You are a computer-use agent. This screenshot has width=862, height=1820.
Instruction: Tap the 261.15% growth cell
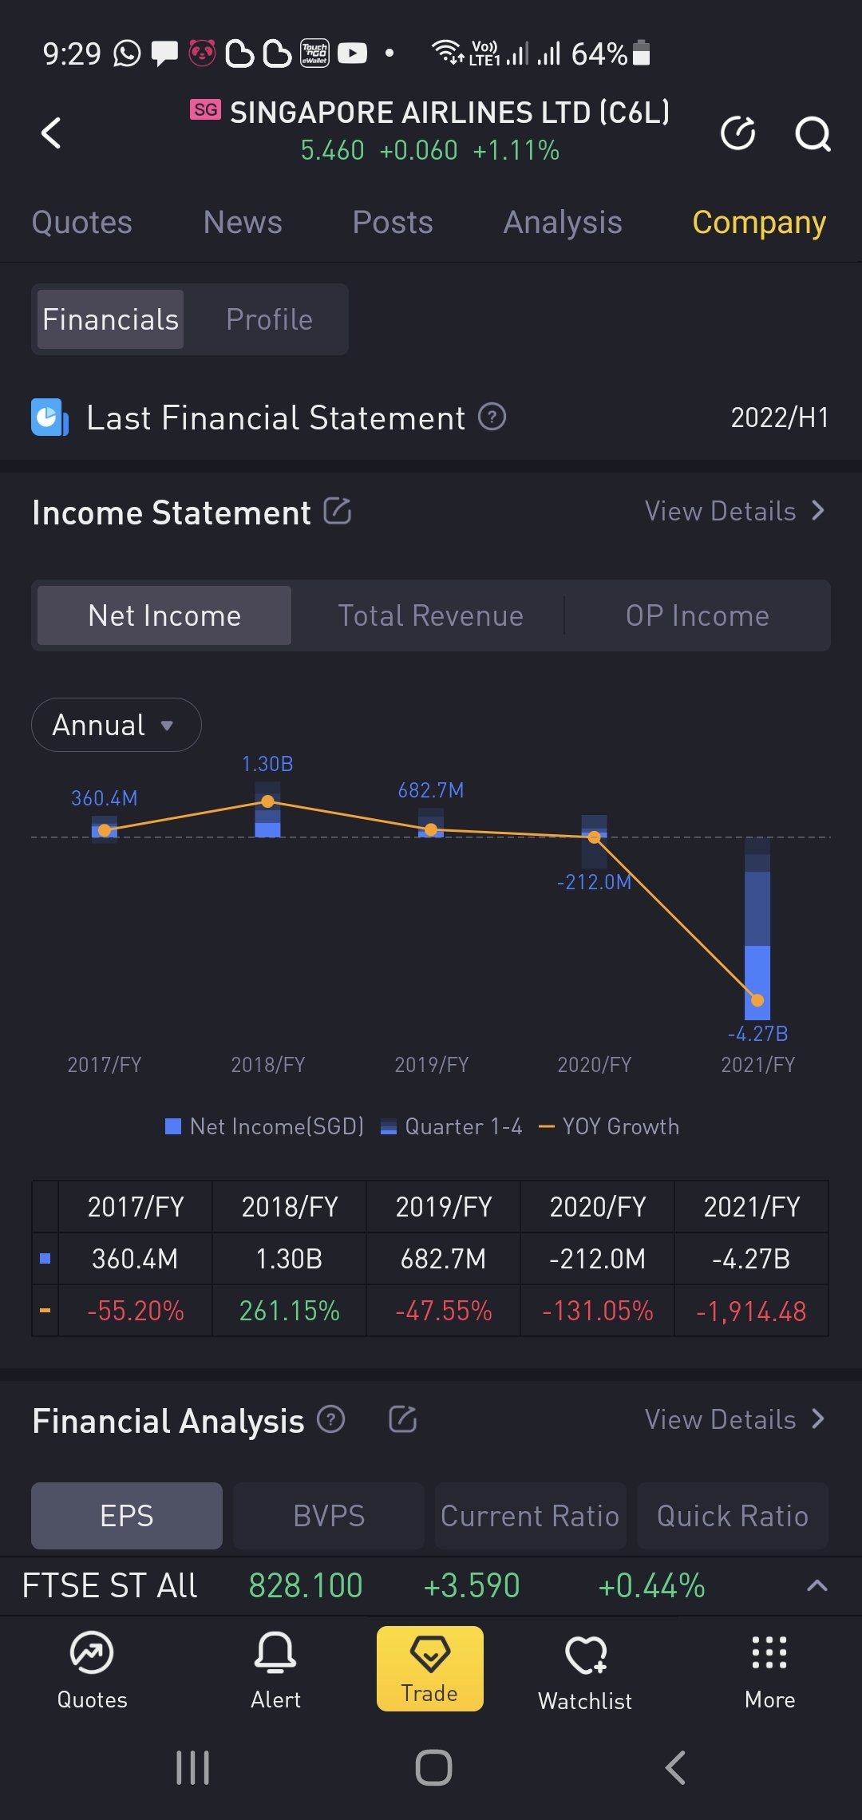[x=289, y=1311]
